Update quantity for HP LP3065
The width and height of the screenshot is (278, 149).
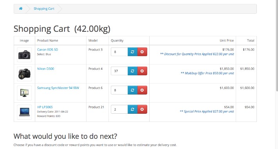click(132, 109)
